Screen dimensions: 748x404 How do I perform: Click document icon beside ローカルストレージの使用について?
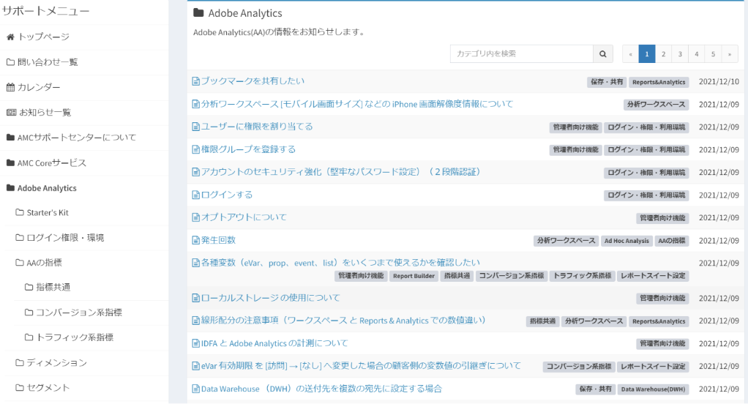195,298
